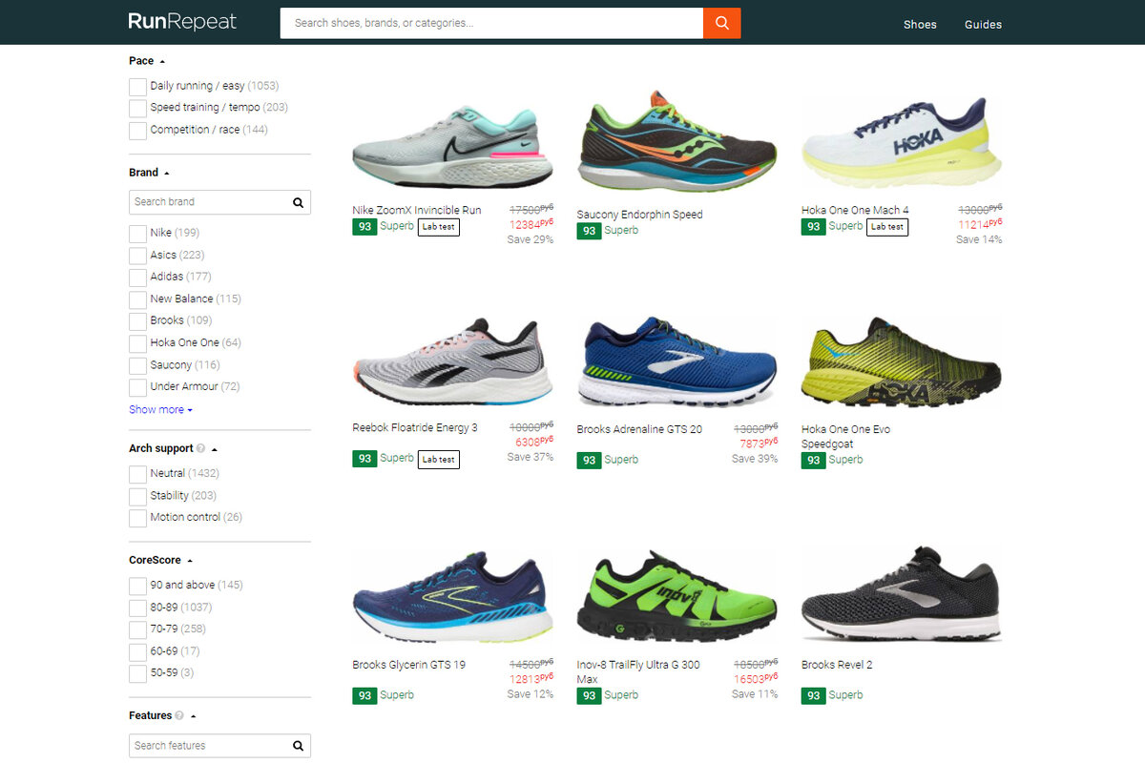Click the 93 score badge for Brooks Glycerin GTS 19

(364, 695)
